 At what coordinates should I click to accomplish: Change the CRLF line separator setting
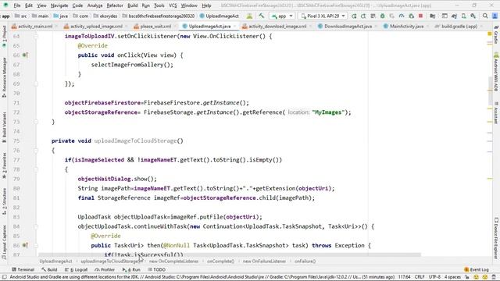click(420, 277)
